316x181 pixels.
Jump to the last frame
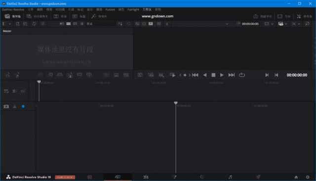point(232,75)
